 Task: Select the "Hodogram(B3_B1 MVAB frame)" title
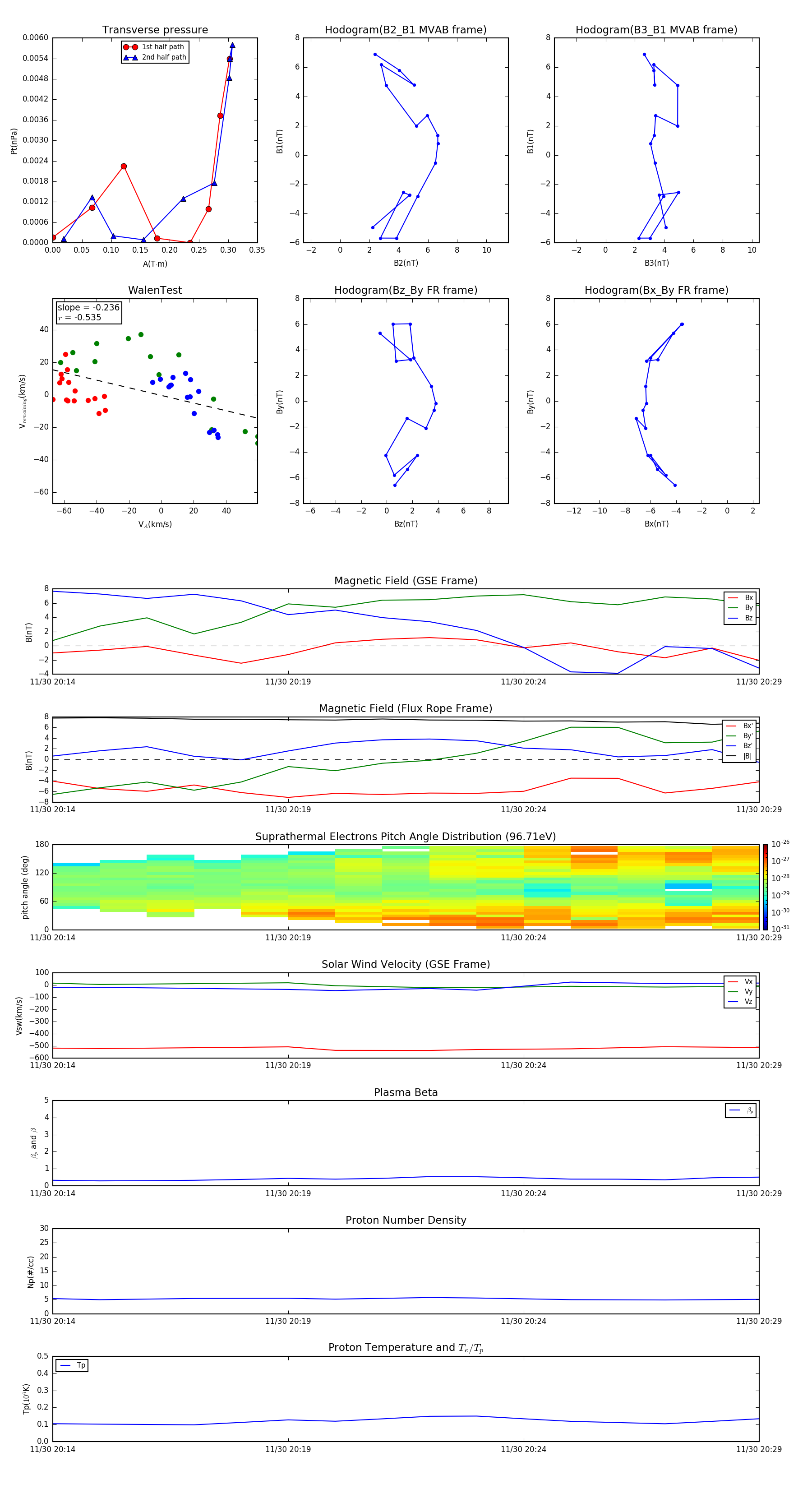[x=656, y=30]
